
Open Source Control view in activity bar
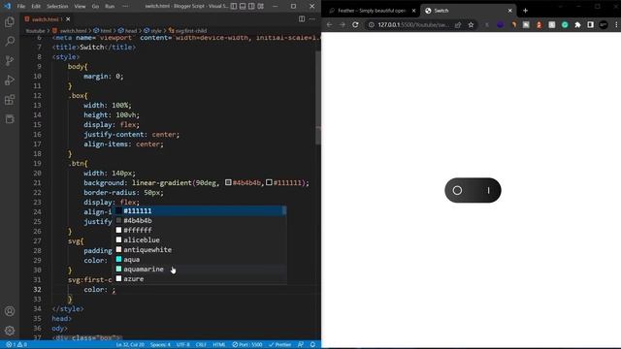(10, 60)
